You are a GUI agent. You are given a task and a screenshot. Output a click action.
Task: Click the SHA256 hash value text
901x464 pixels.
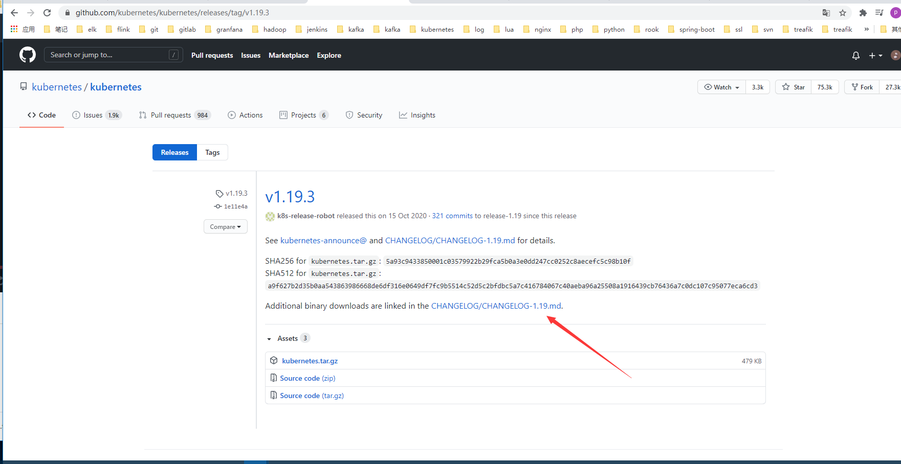pos(509,261)
